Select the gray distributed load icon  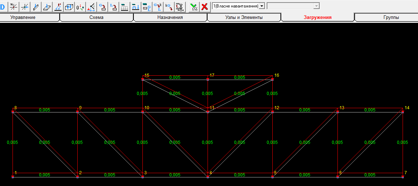tap(125, 7)
